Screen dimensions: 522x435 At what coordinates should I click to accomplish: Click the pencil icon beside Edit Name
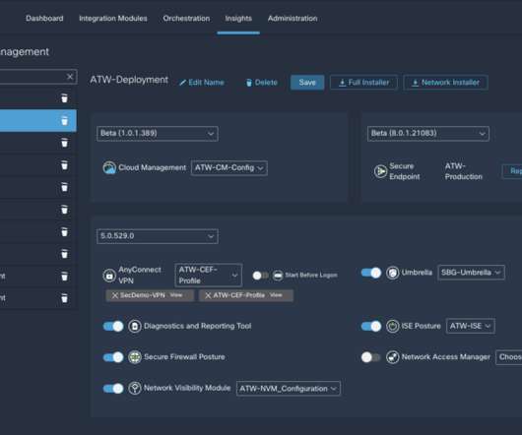pyautogui.click(x=182, y=83)
